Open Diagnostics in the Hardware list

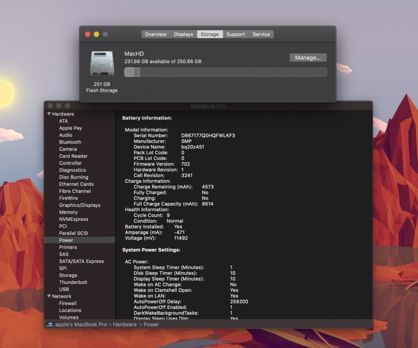[x=73, y=170]
